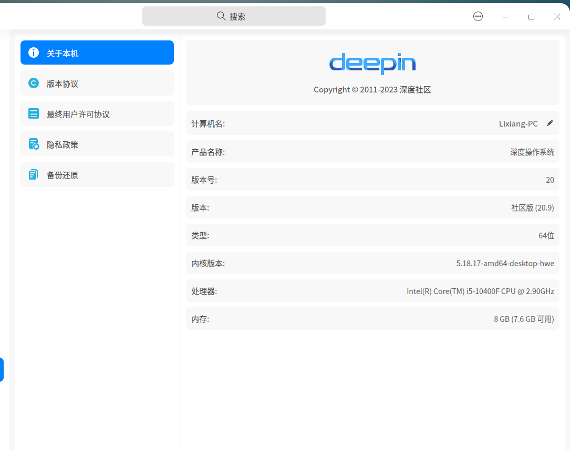This screenshot has width=570, height=450.
Task: Click the Intel Core i5-10400F processor value
Action: click(480, 291)
